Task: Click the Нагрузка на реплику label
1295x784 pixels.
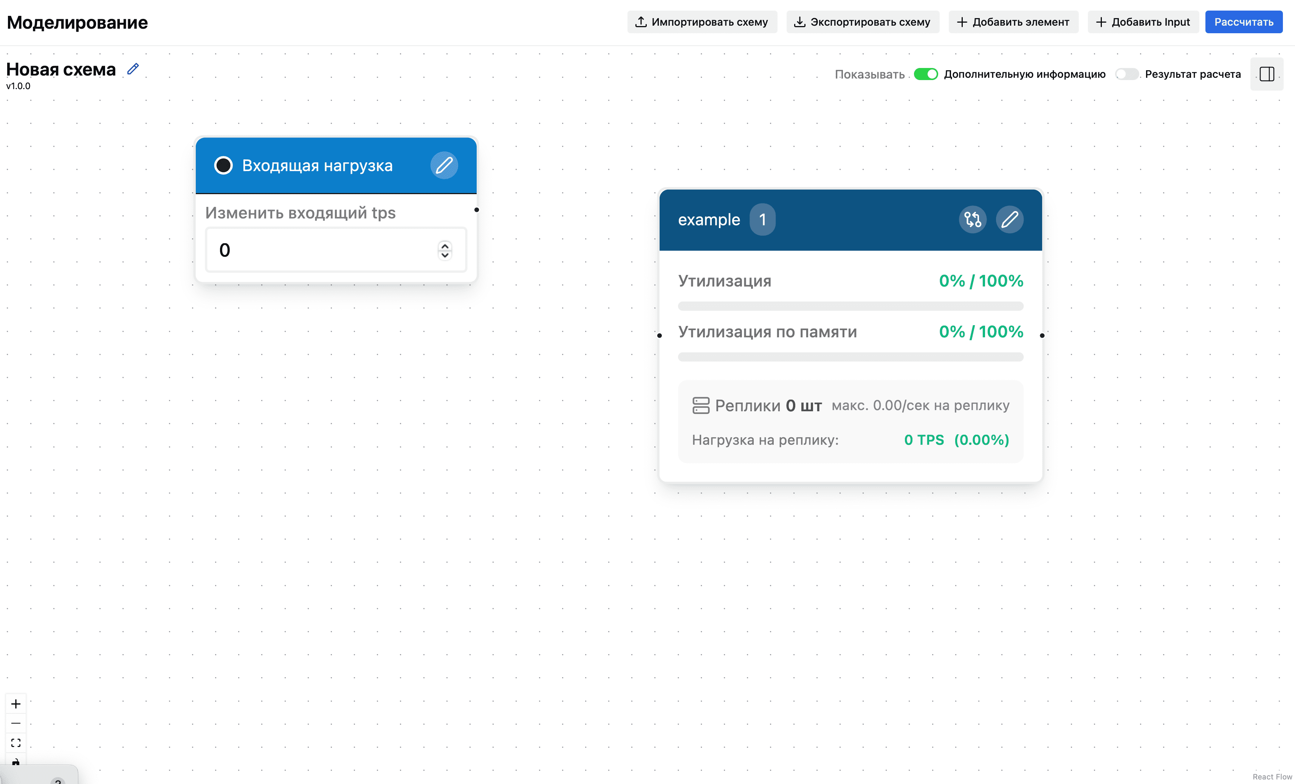Action: (x=765, y=440)
